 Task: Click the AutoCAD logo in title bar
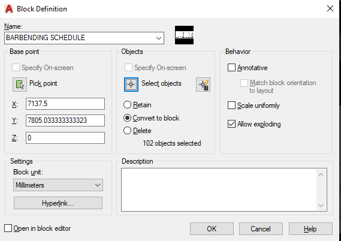click(x=9, y=9)
